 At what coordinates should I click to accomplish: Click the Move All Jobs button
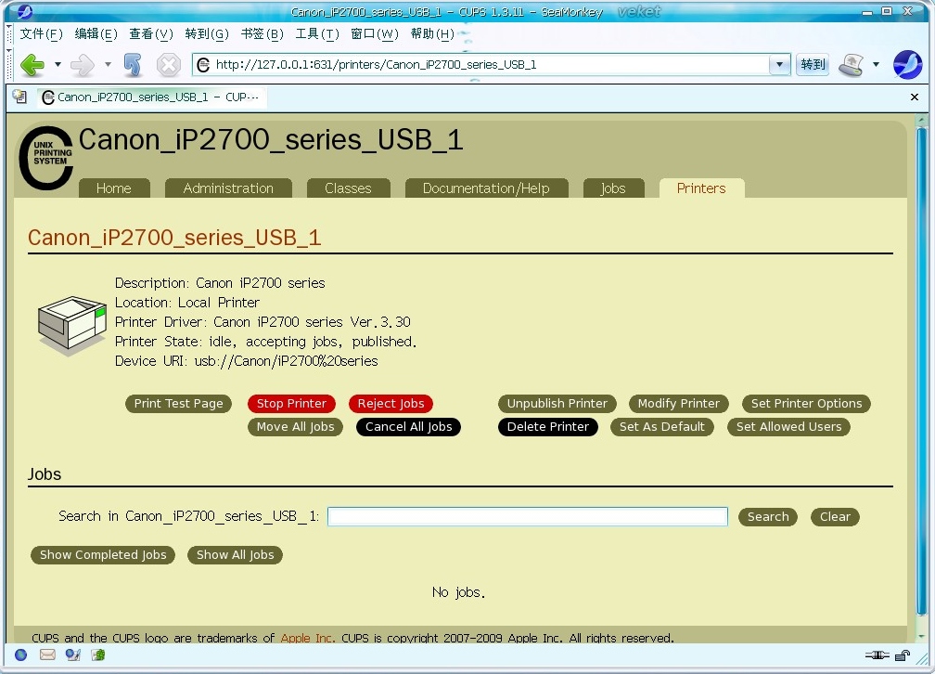tap(295, 427)
